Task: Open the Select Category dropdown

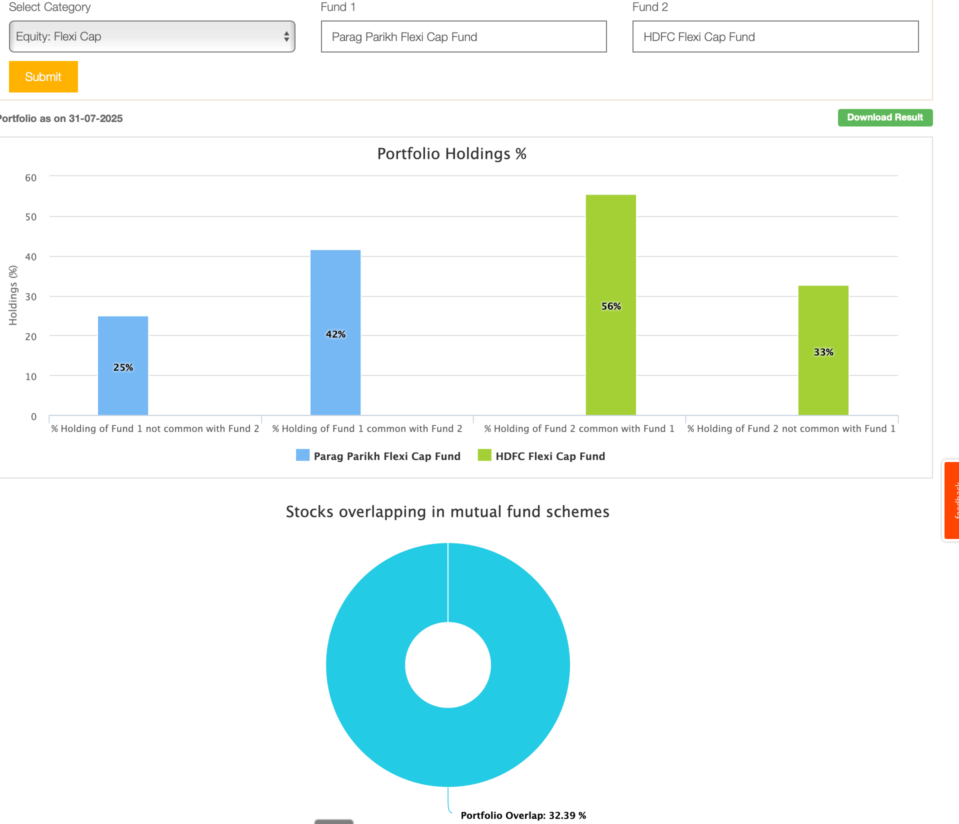Action: pos(151,36)
